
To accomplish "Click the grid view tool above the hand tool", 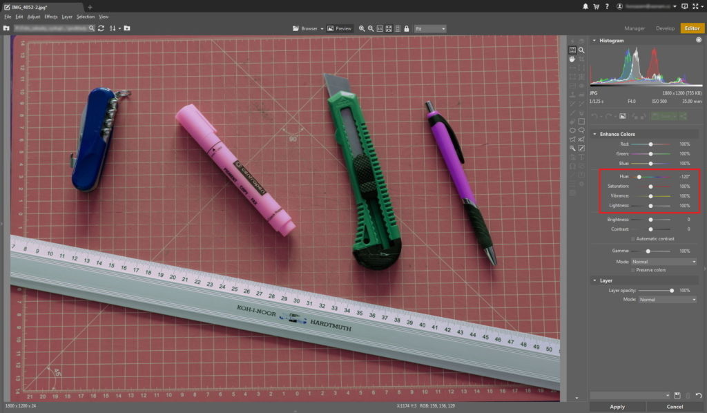I will [572, 50].
